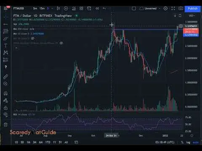Select the ruler measure tool
Viewport: 202px width, 151px height.
[x=5, y=76]
